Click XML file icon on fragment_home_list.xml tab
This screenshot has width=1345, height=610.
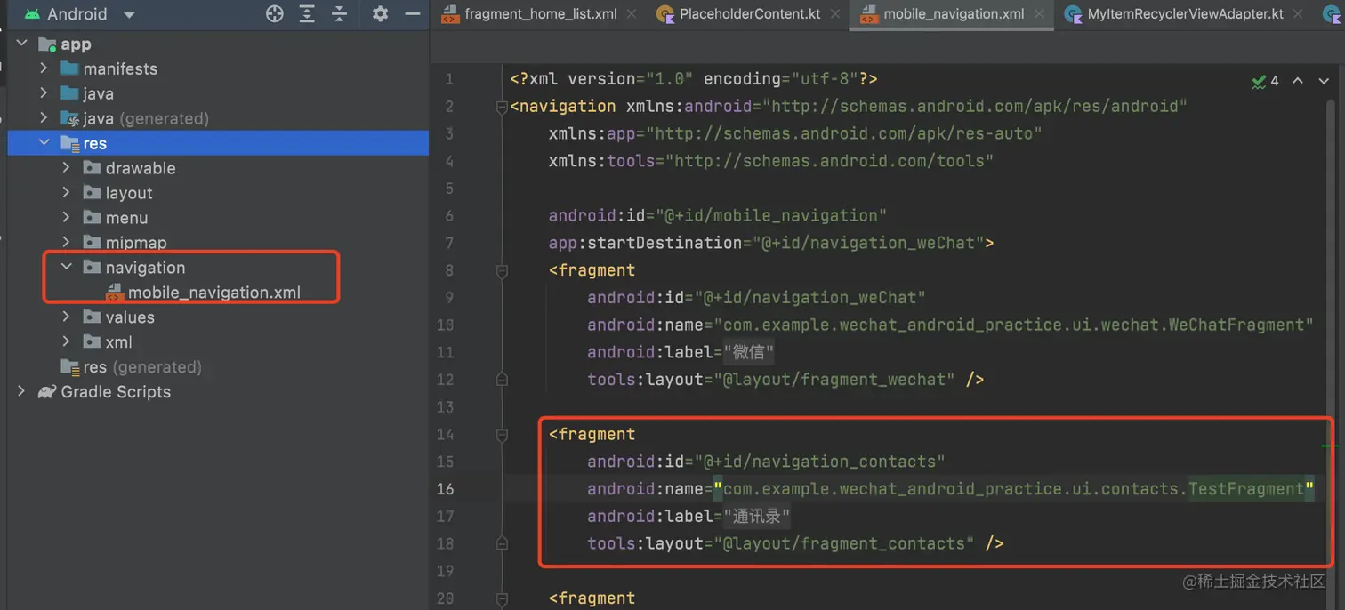tap(450, 14)
